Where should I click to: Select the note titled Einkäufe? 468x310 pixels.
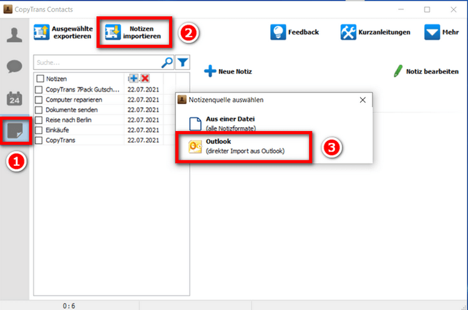tap(57, 130)
